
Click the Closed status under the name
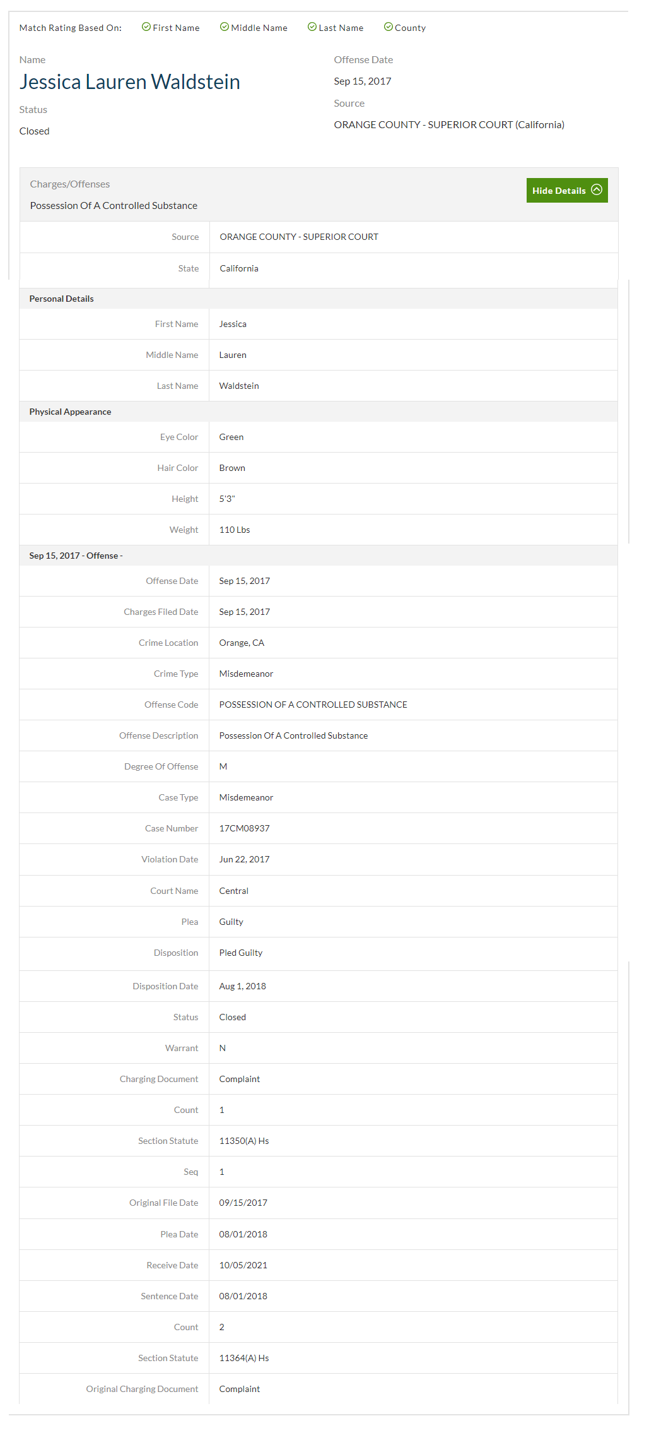click(34, 131)
